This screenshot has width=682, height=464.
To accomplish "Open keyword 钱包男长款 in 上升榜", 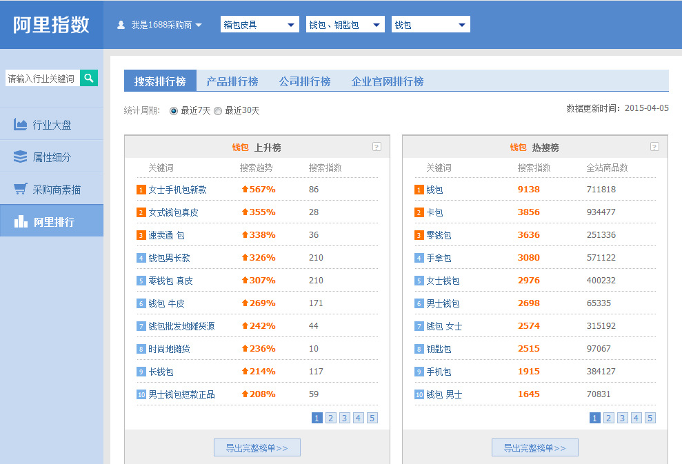I will pos(169,258).
